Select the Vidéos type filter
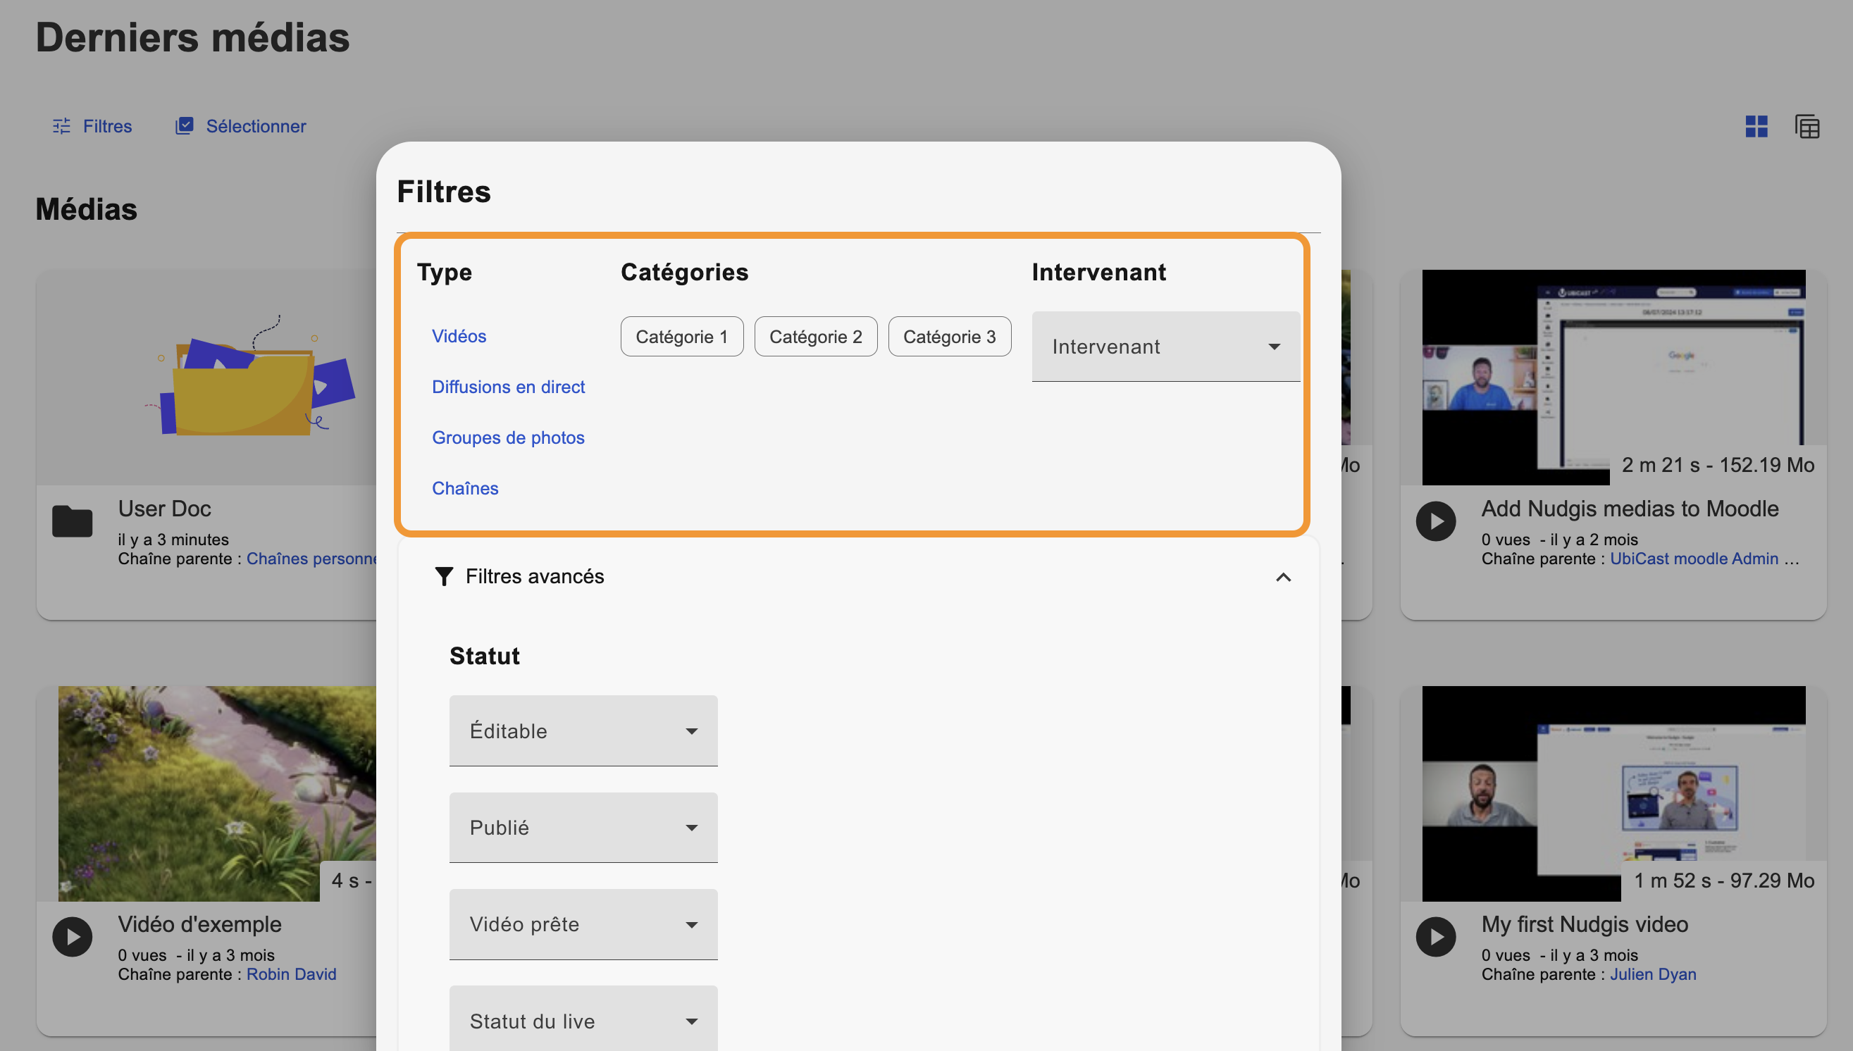Image resolution: width=1853 pixels, height=1051 pixels. click(459, 337)
